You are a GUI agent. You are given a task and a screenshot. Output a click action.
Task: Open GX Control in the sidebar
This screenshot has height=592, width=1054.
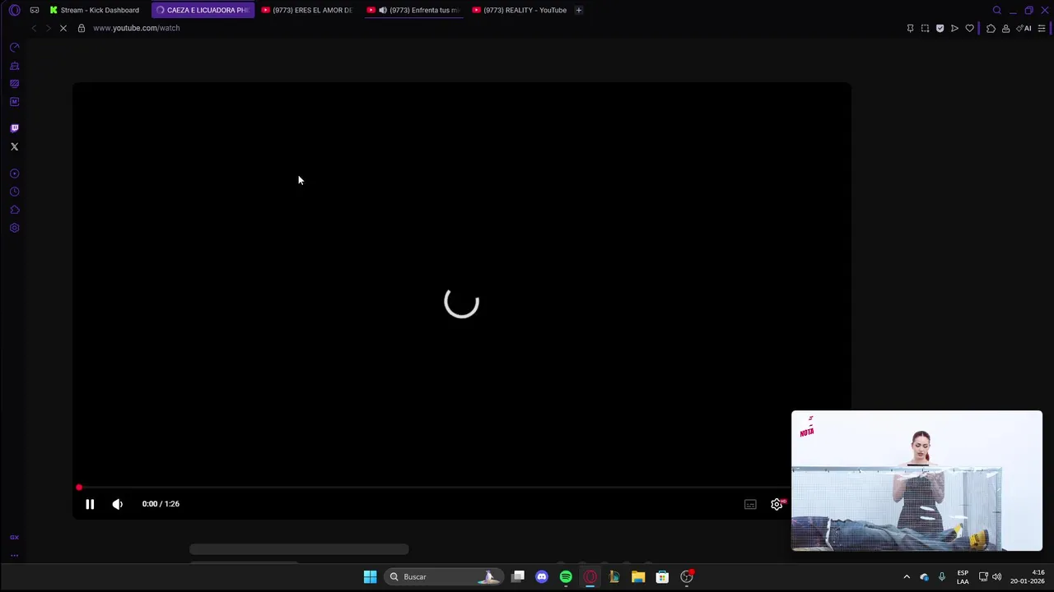14,48
